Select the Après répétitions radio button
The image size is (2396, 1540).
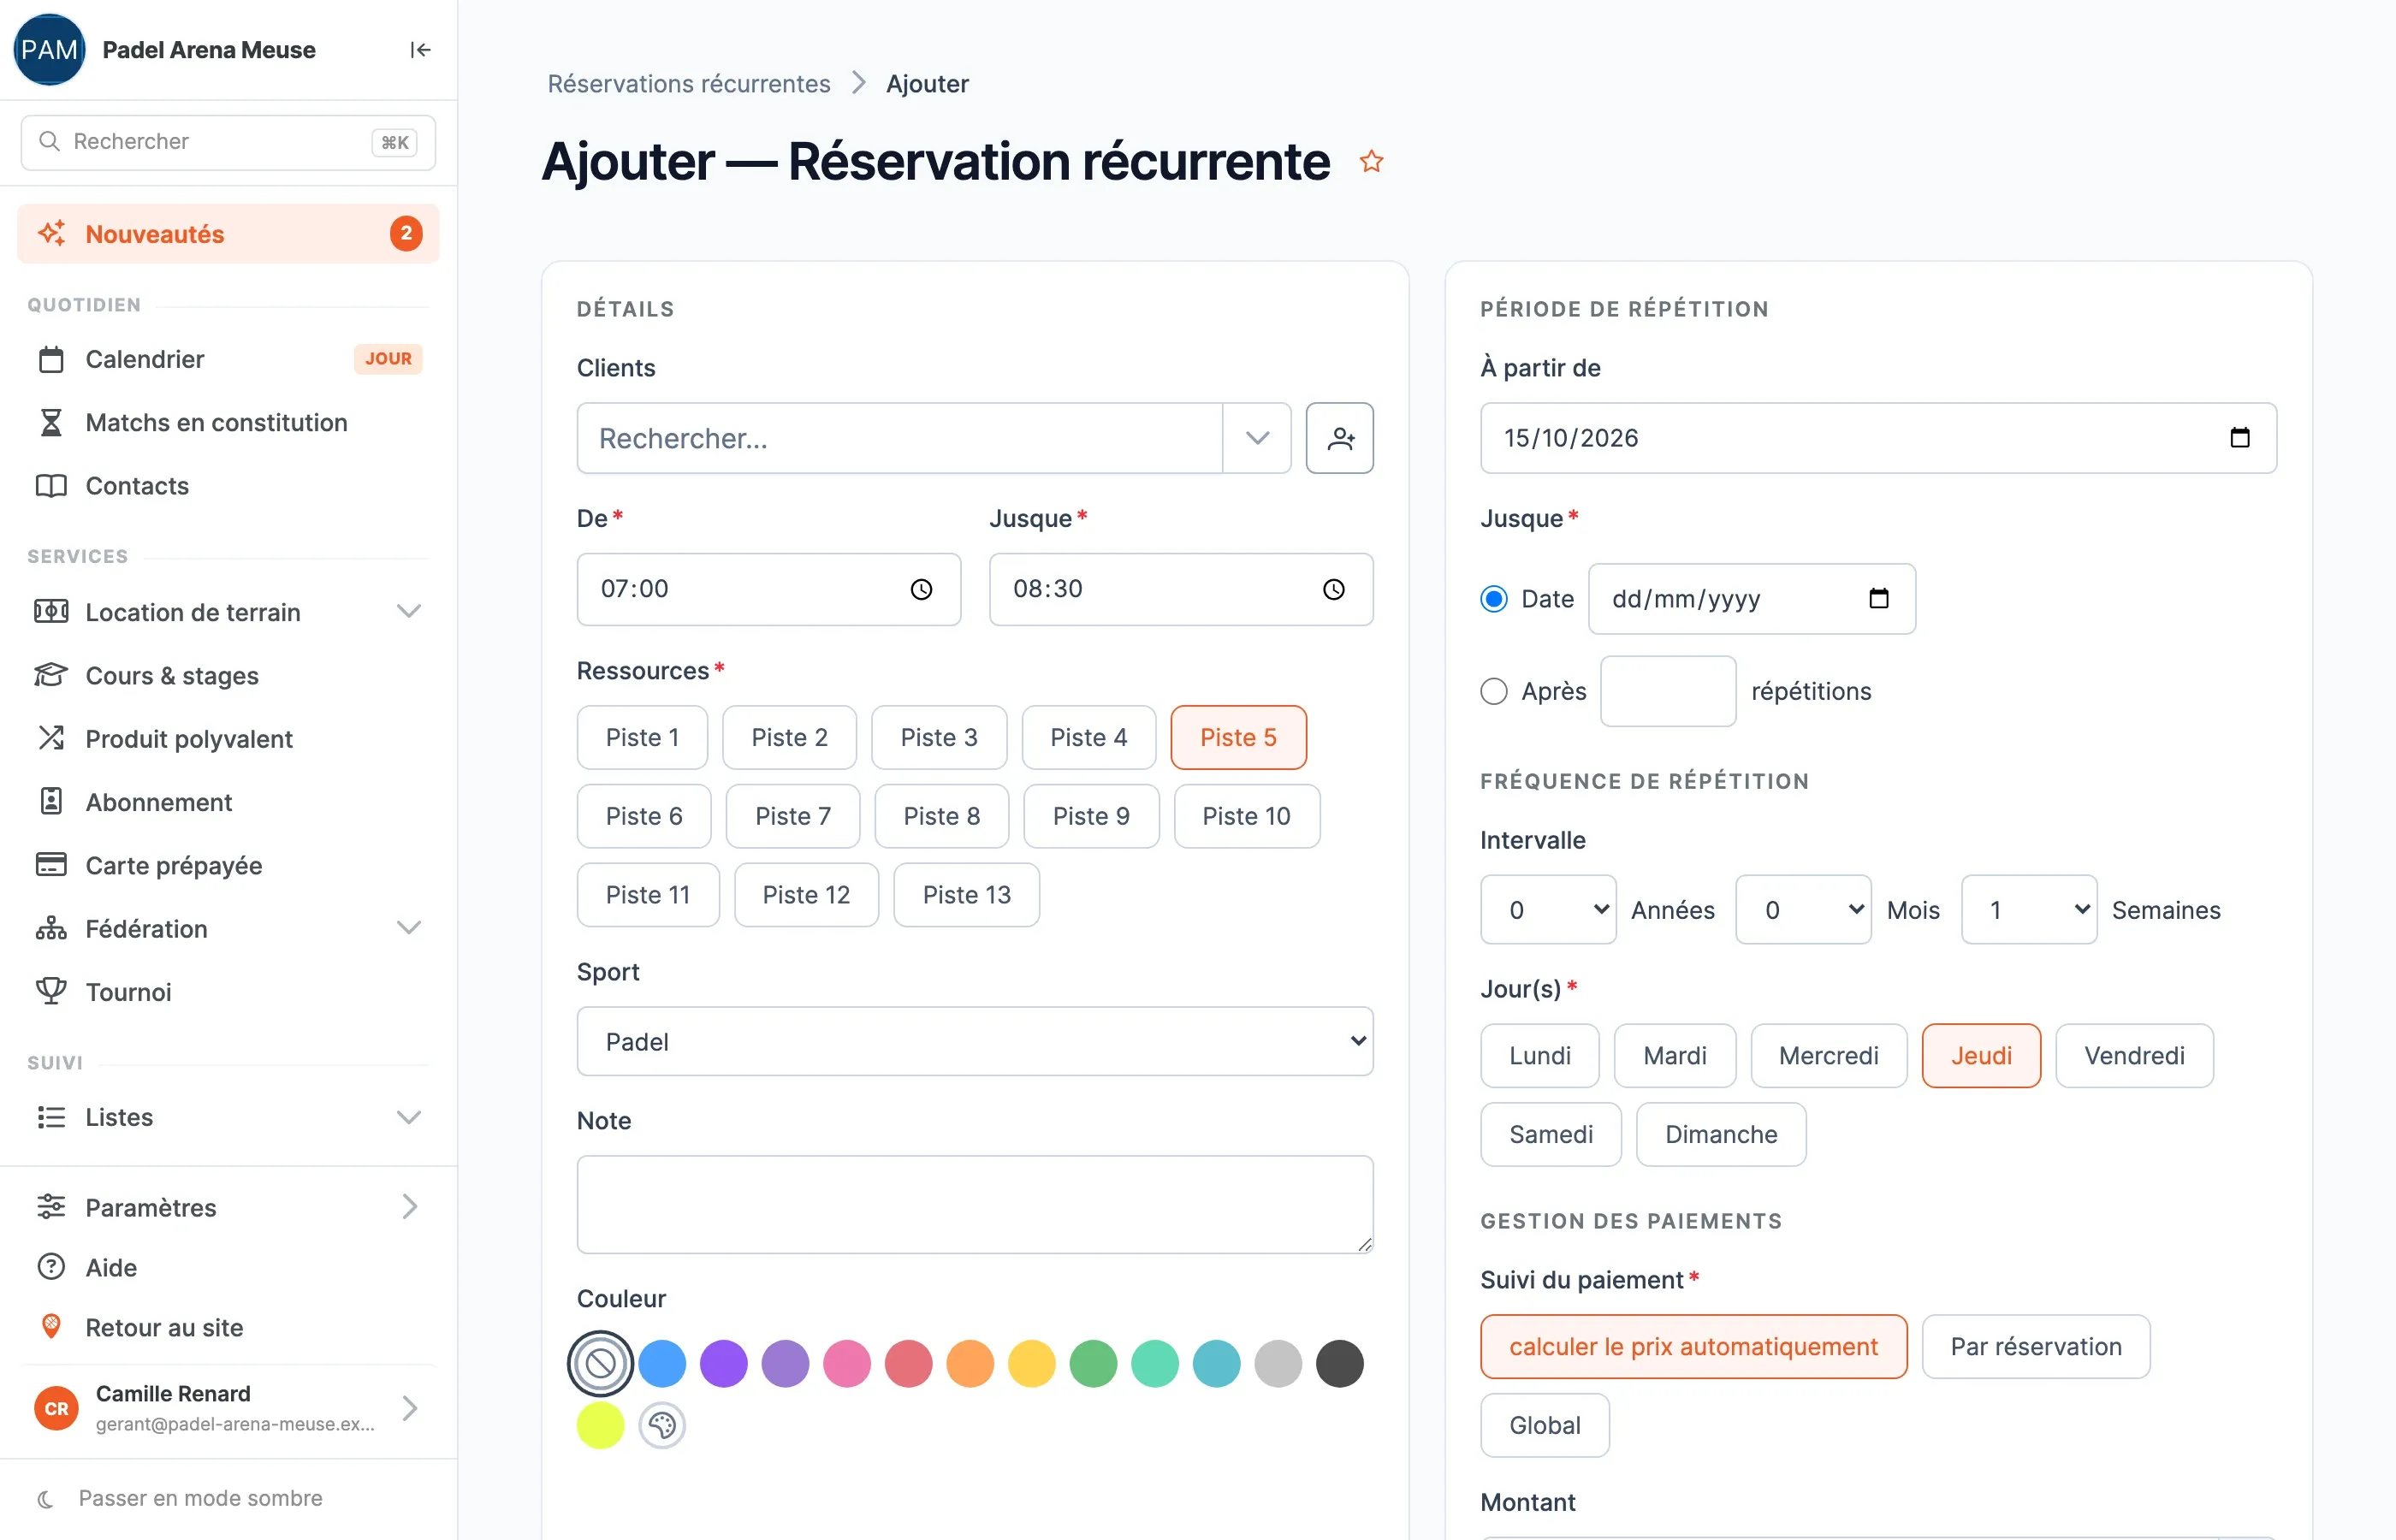click(1493, 691)
